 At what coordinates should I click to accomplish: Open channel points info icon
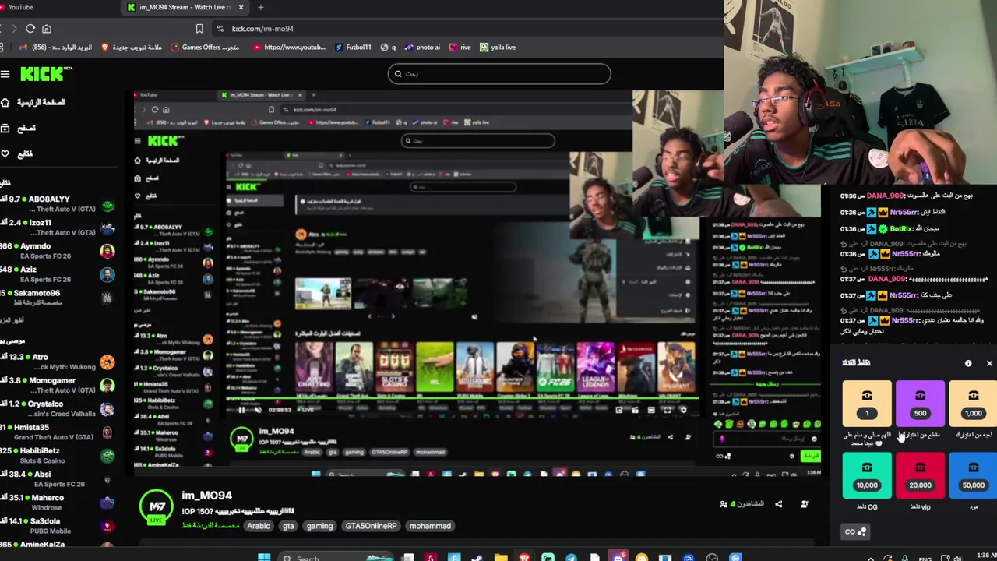[x=968, y=363]
